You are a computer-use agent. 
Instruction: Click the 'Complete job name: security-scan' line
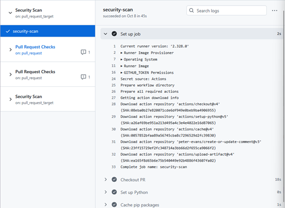154,167
